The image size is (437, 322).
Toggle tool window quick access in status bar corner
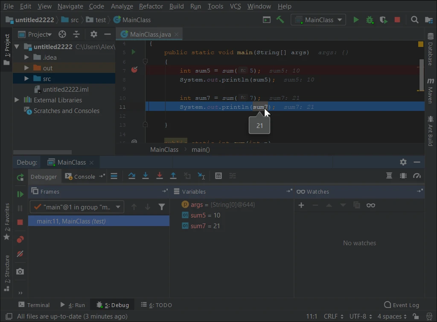(x=9, y=316)
